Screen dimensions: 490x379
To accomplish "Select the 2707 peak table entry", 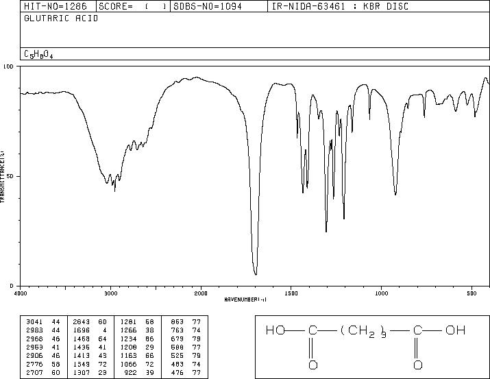I will point(34,373).
